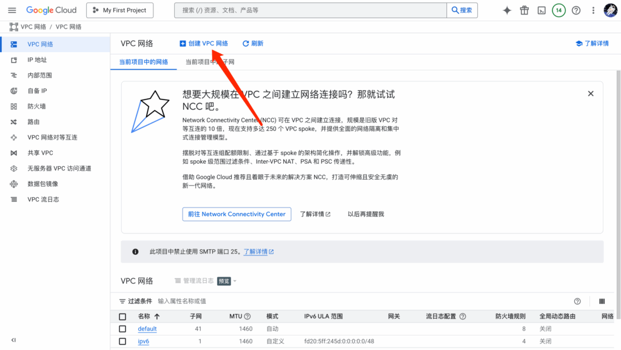Switch to 当前项目中的网络 tab
Viewport: 621px width, 350px height.
tap(143, 62)
